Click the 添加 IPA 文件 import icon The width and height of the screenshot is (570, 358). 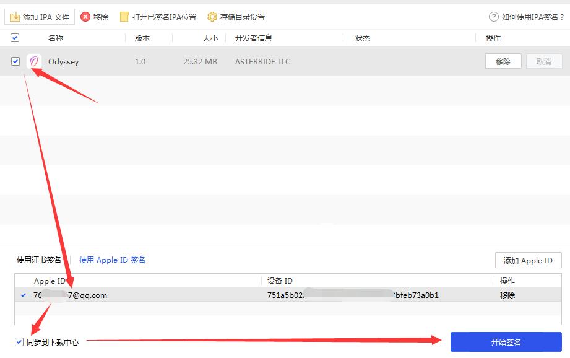15,17
